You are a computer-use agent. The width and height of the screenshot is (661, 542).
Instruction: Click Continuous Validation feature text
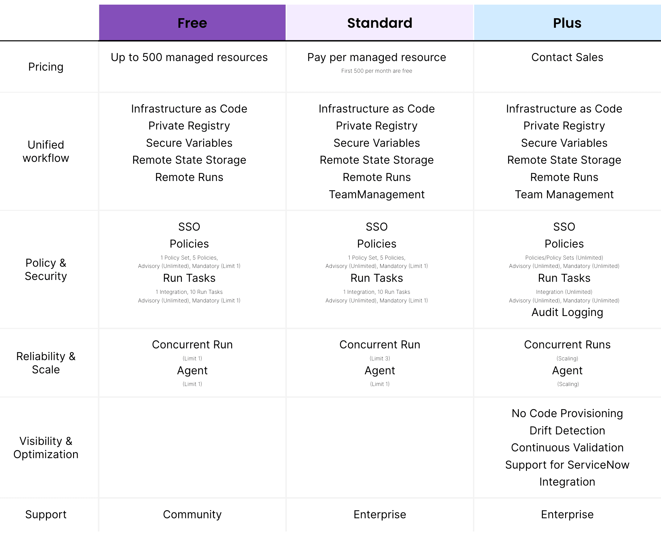567,447
